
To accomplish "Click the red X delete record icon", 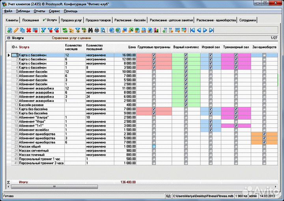I will [29, 30].
